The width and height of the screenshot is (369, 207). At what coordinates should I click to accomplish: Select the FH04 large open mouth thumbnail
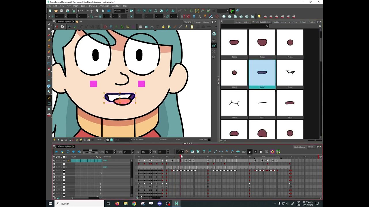262,43
